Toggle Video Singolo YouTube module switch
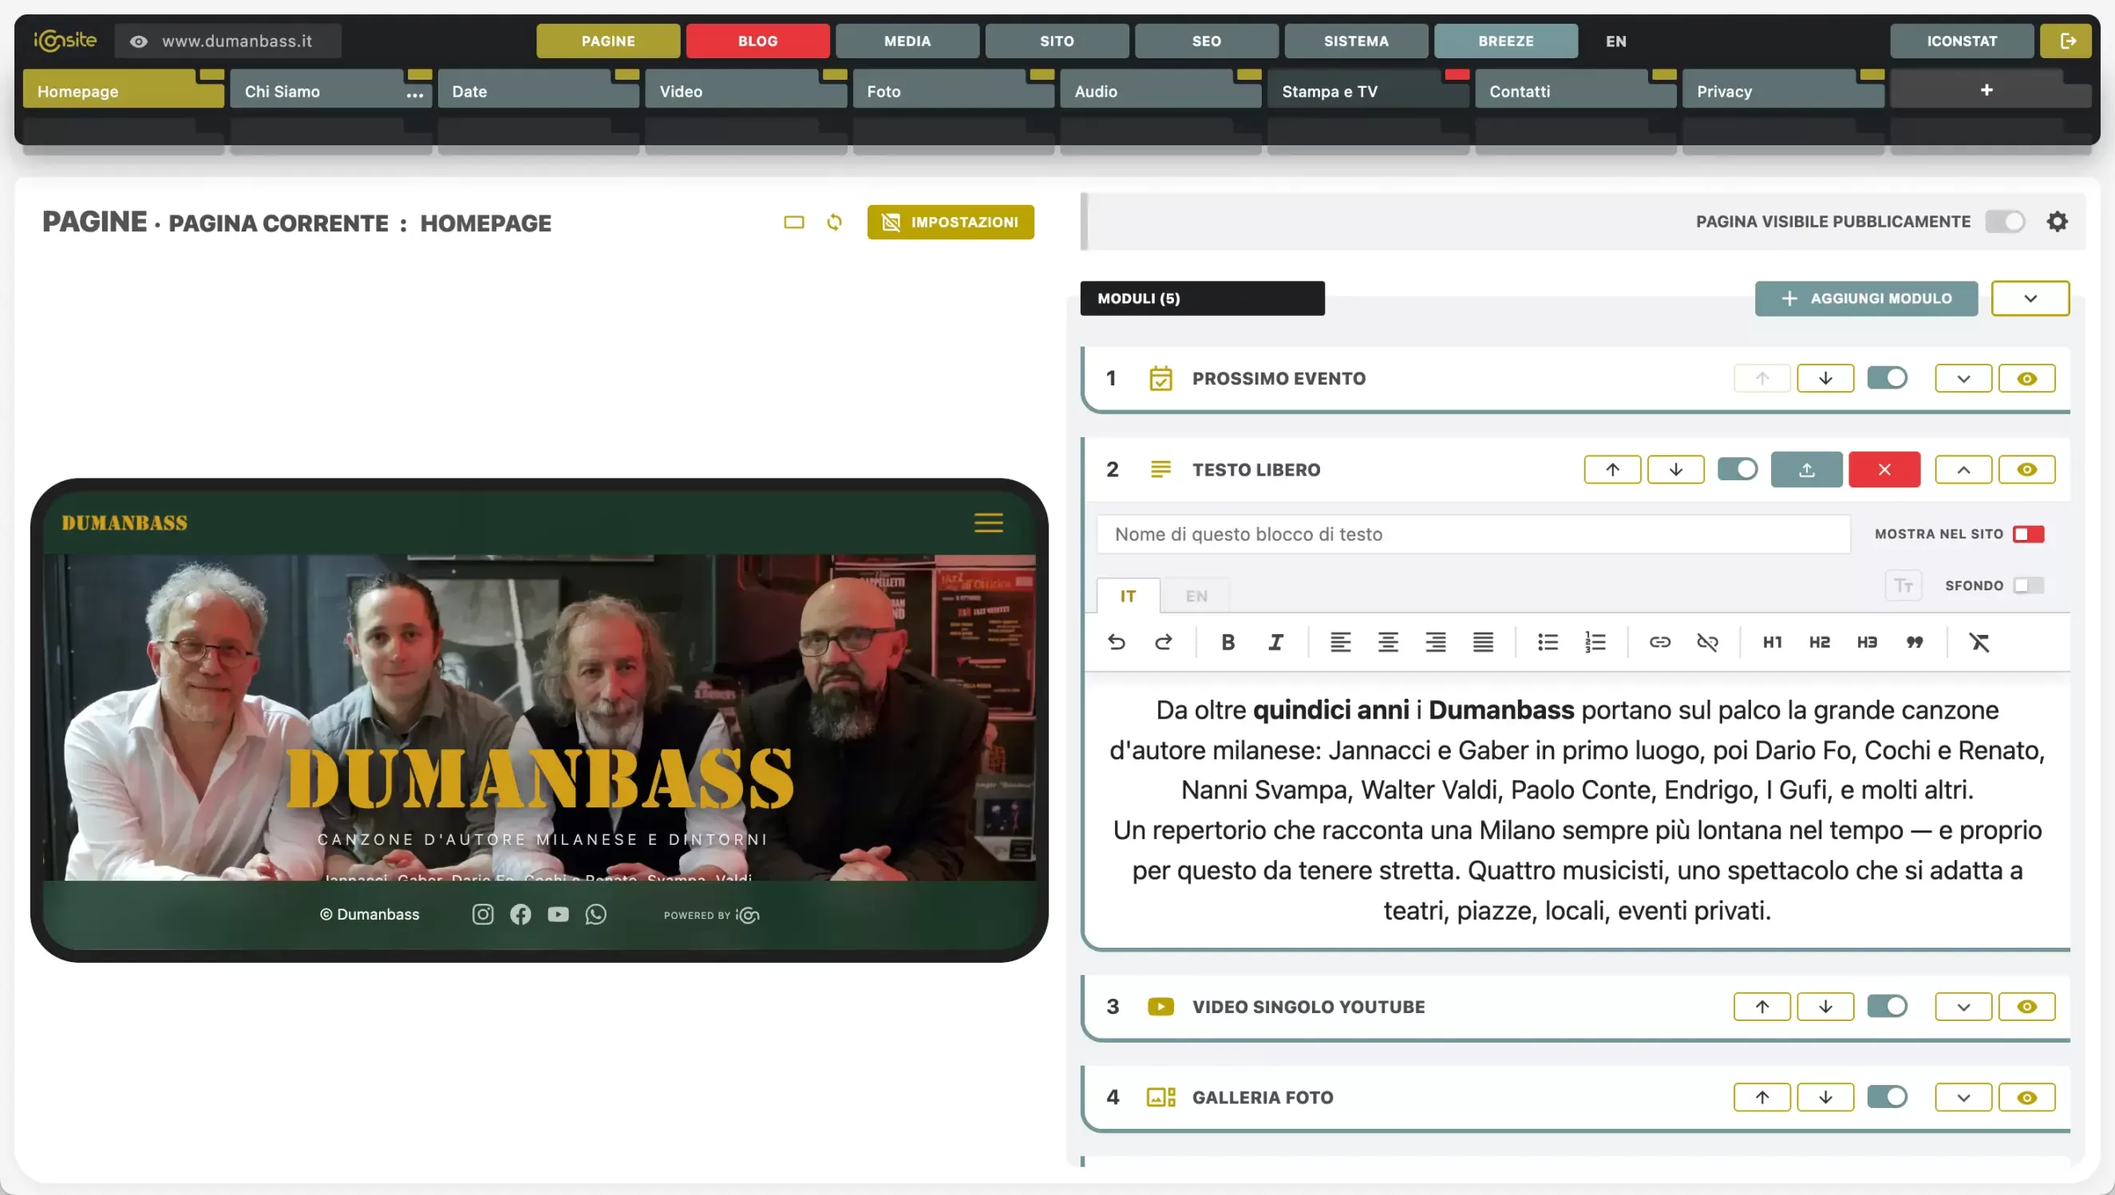The width and height of the screenshot is (2115, 1195). point(1887,1006)
